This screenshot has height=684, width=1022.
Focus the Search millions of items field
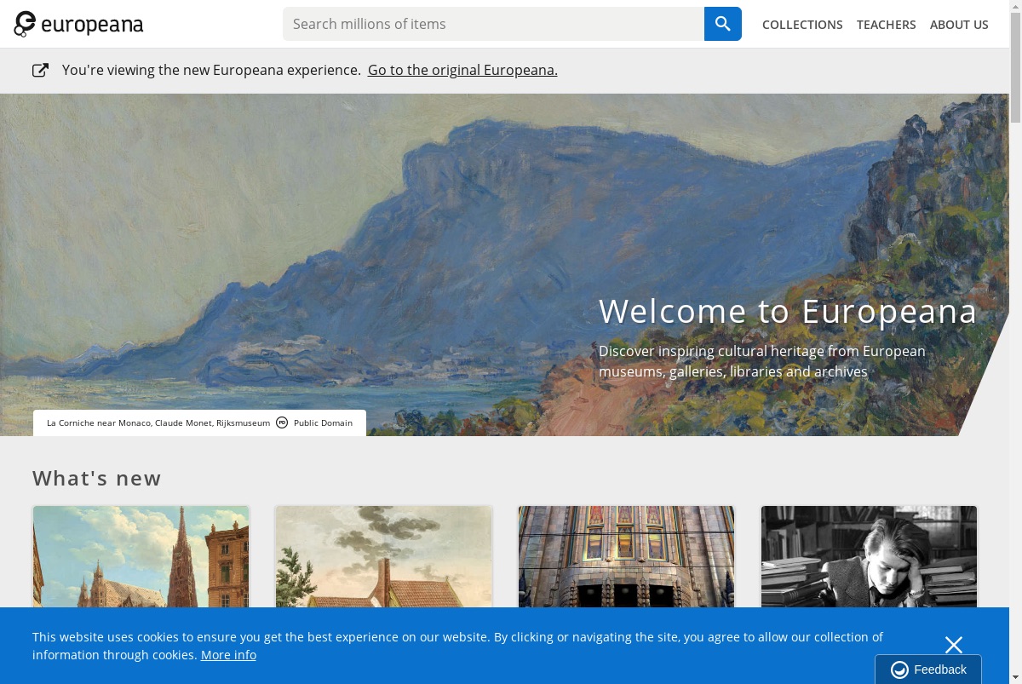pos(494,24)
